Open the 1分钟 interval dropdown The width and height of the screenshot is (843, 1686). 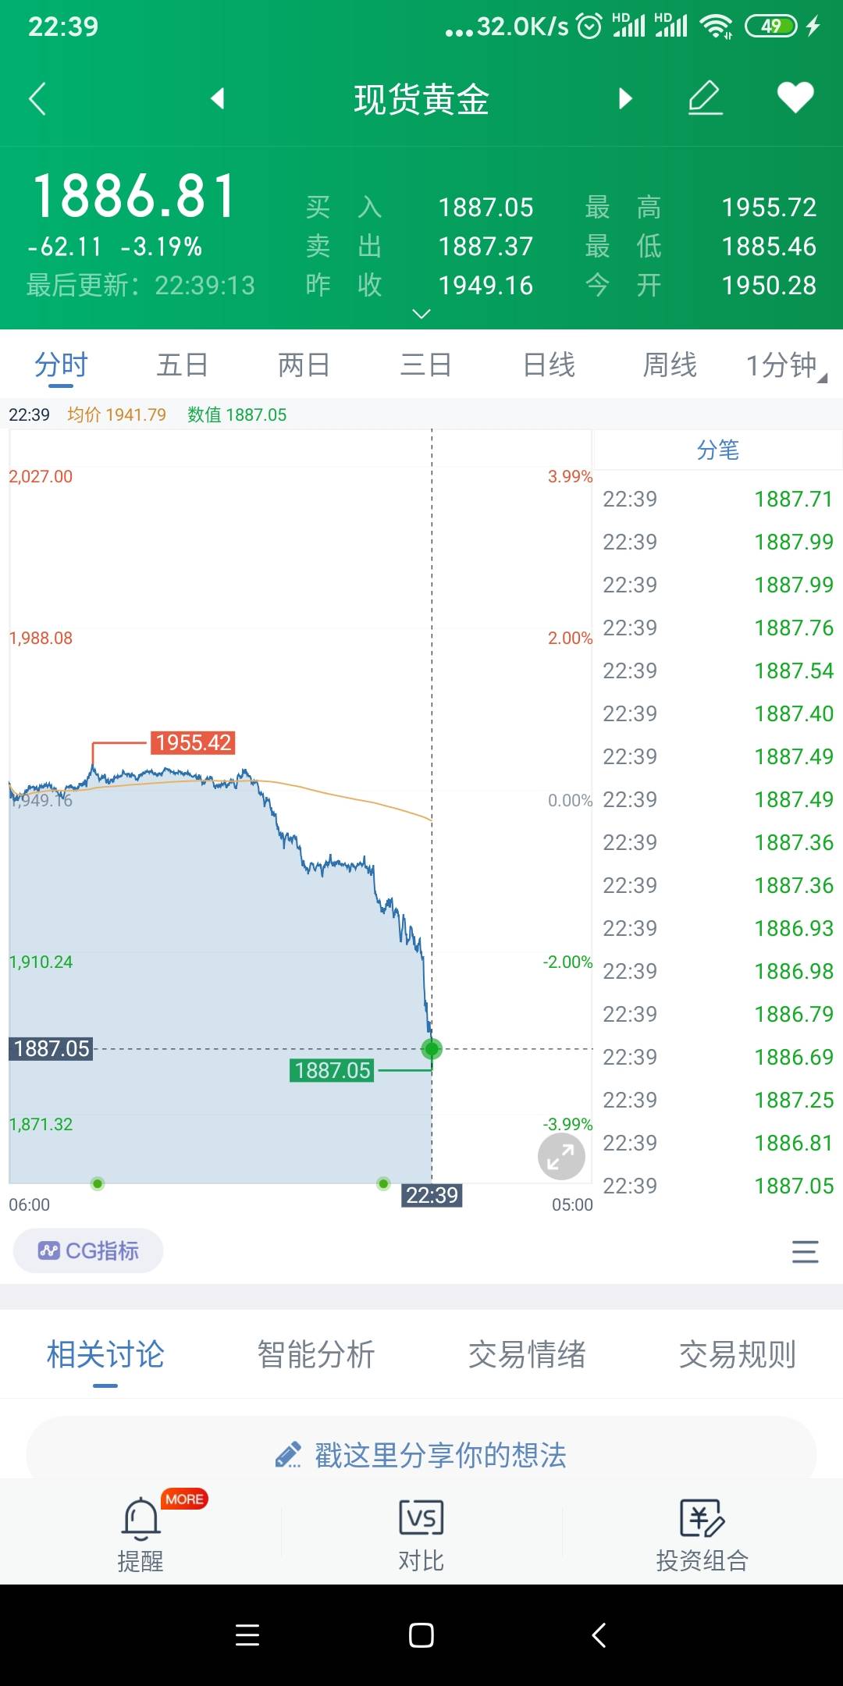[784, 365]
